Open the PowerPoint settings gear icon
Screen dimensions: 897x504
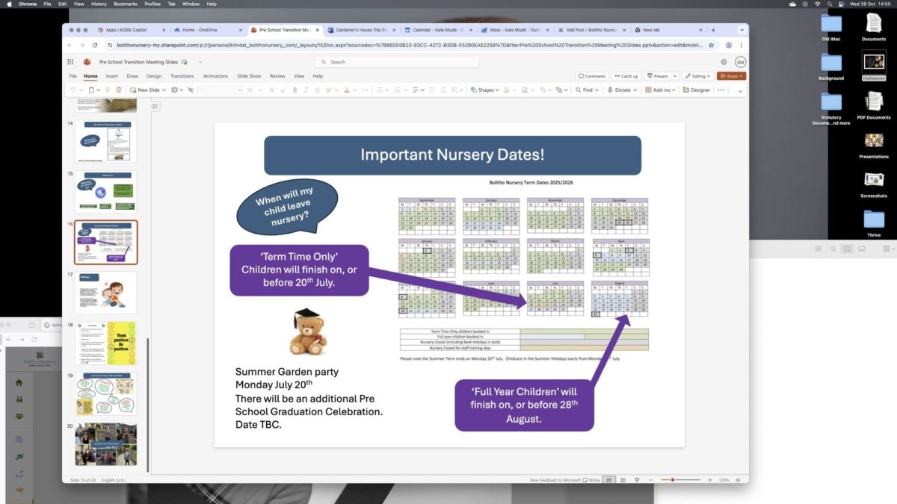point(723,62)
